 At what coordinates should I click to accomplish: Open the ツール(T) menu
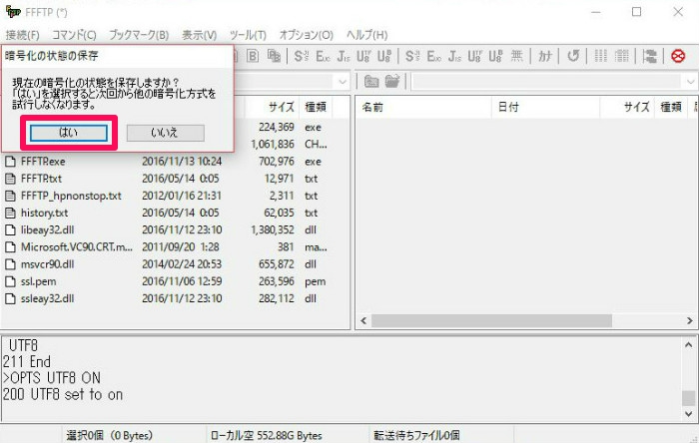coord(248,35)
